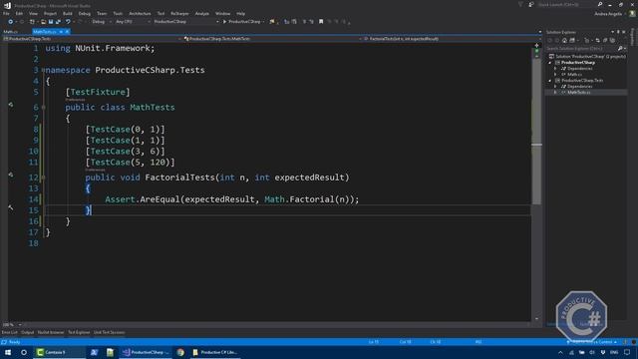Select MathTests.cs in Solution Explorer
Image resolution: width=638 pixels, height=359 pixels.
578,93
